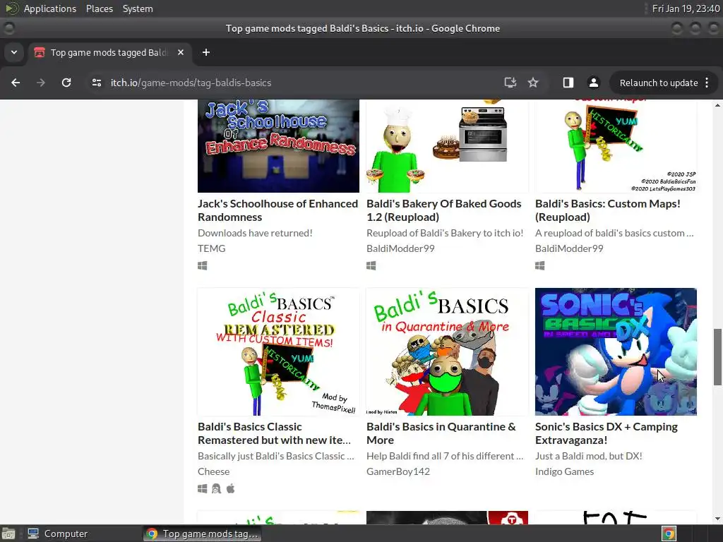
Task: Open Computer in the taskbar
Action: click(58, 534)
